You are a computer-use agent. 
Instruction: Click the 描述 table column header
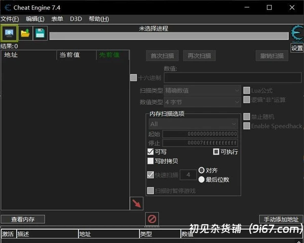[x=47, y=234]
